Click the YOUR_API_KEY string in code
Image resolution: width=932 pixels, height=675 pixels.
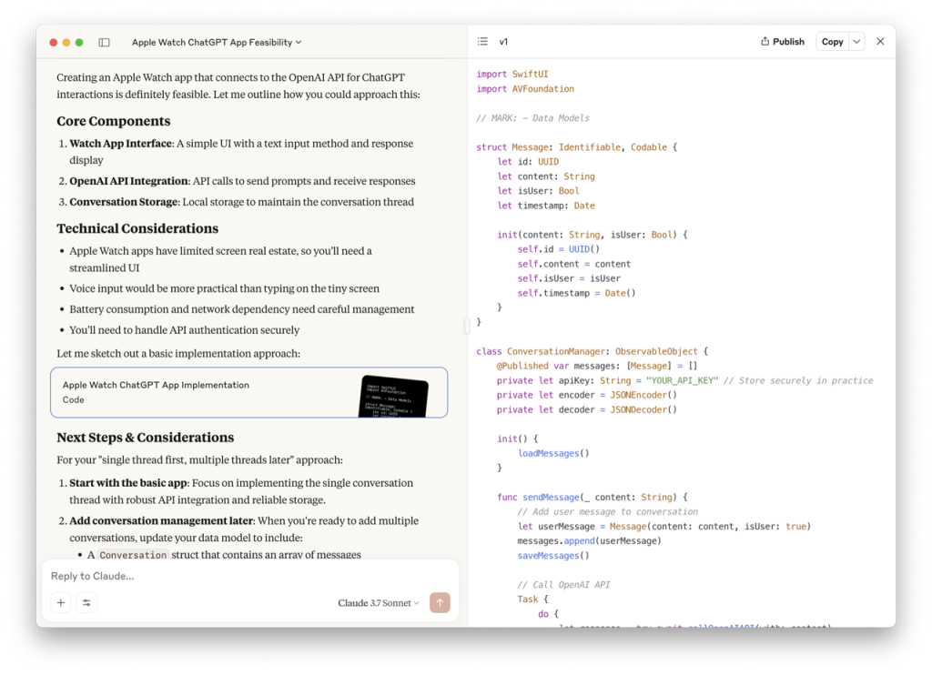click(682, 381)
